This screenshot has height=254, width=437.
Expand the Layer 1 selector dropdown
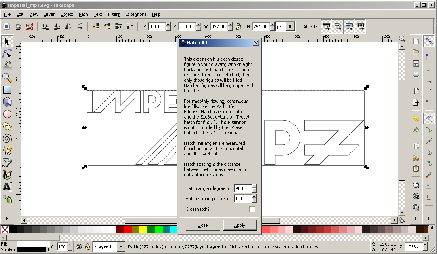click(121, 246)
